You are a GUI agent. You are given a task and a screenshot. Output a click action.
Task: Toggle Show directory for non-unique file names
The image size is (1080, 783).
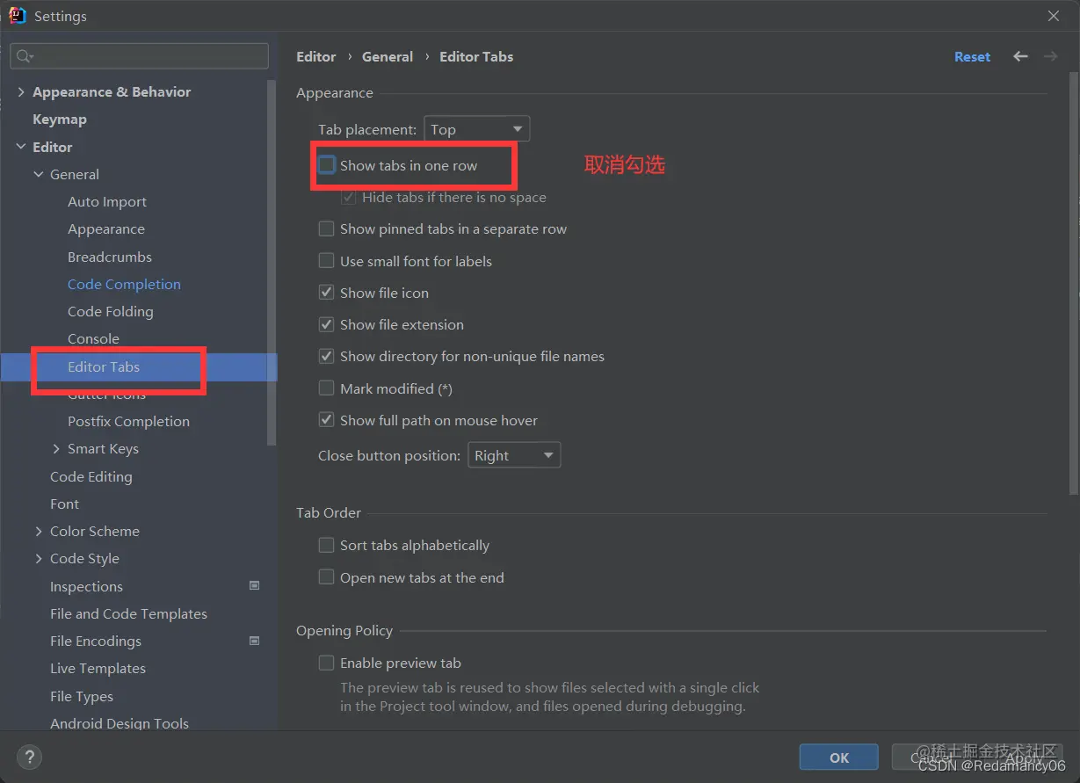[326, 356]
